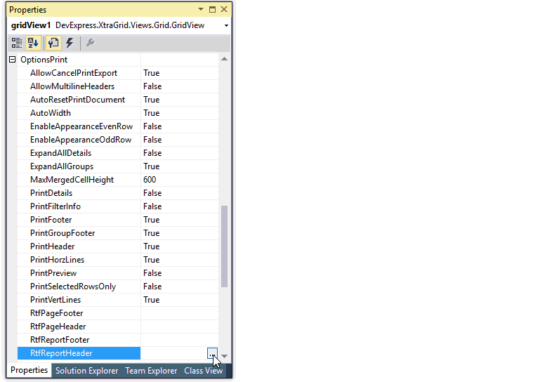Click the MaxMergedCellHeight value 600

tap(150, 180)
